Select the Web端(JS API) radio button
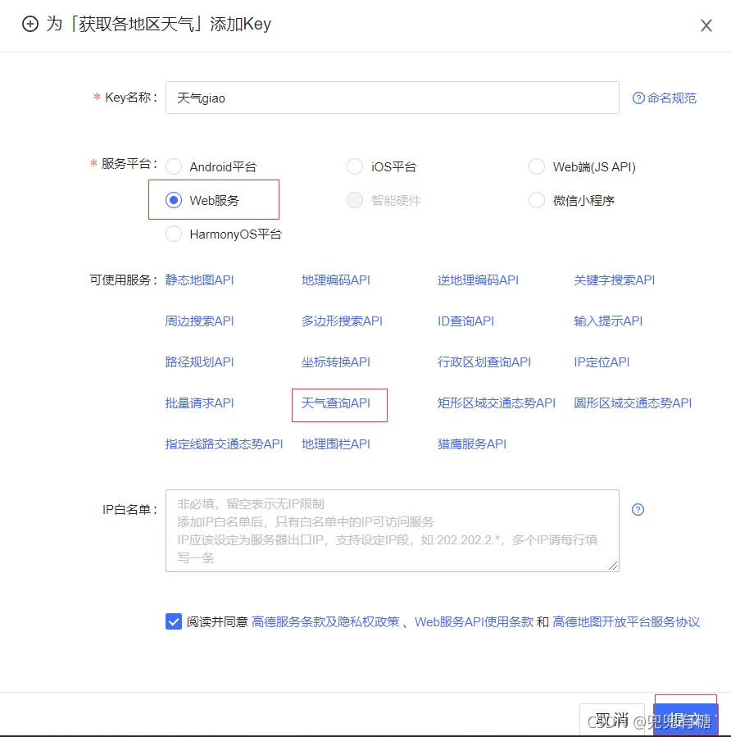Viewport: 731px width, 737px height. tap(537, 166)
